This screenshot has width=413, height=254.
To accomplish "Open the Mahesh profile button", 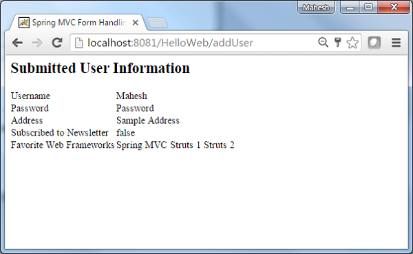I will pos(316,8).
